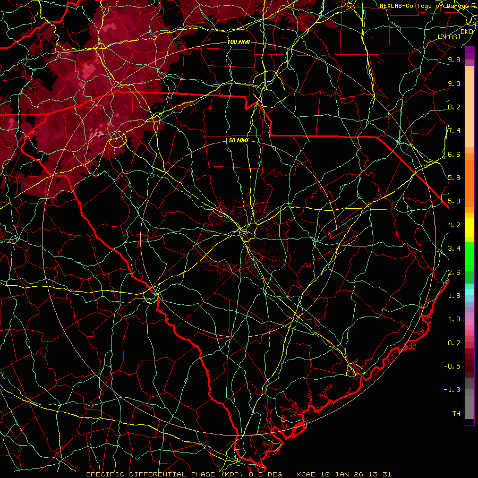Pick the purple band atop the color scale
The width and height of the screenshot is (478, 478).
coord(469,53)
